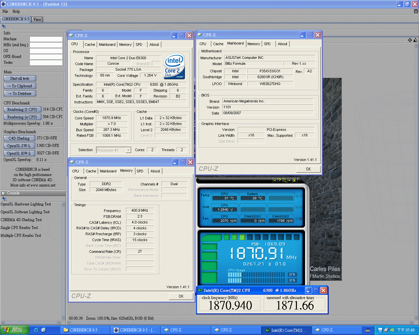This screenshot has height=335, width=419.
Task: Open the About tab in the Mainboard CPU-Z window
Action: coord(282,44)
